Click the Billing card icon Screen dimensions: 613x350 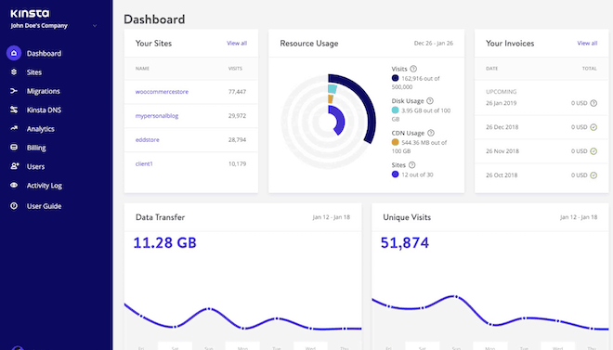point(14,148)
